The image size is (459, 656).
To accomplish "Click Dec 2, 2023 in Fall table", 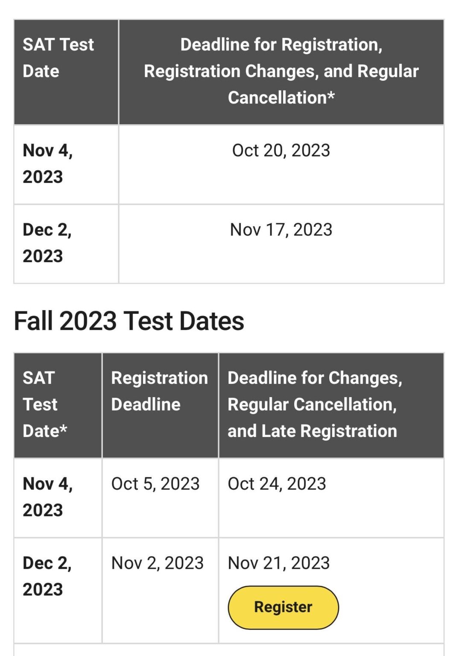I will (x=47, y=577).
